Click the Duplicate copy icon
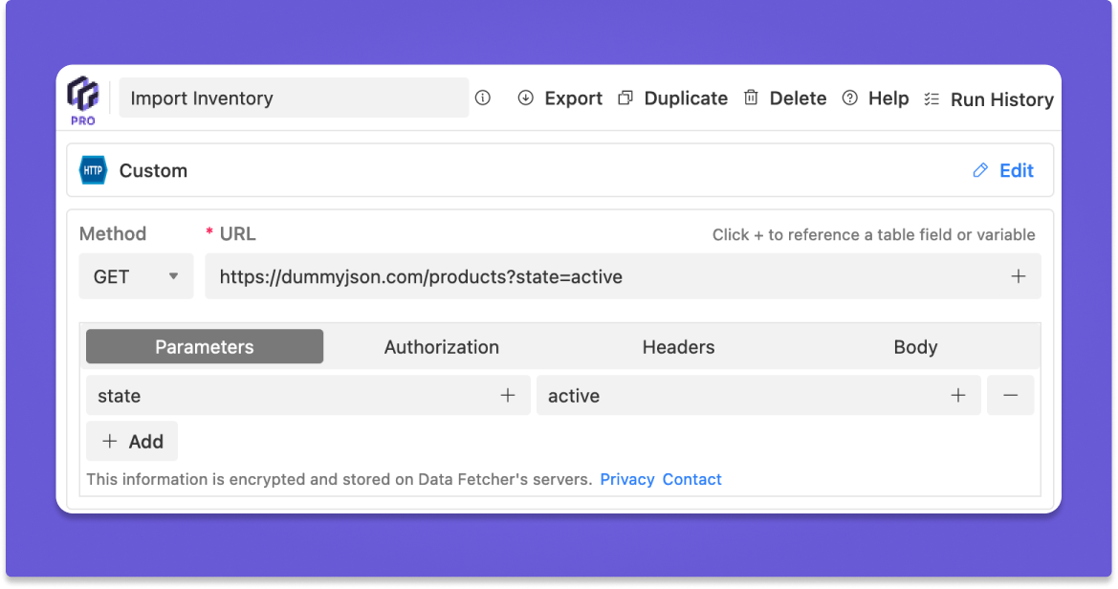This screenshot has height=589, width=1118. point(625,98)
